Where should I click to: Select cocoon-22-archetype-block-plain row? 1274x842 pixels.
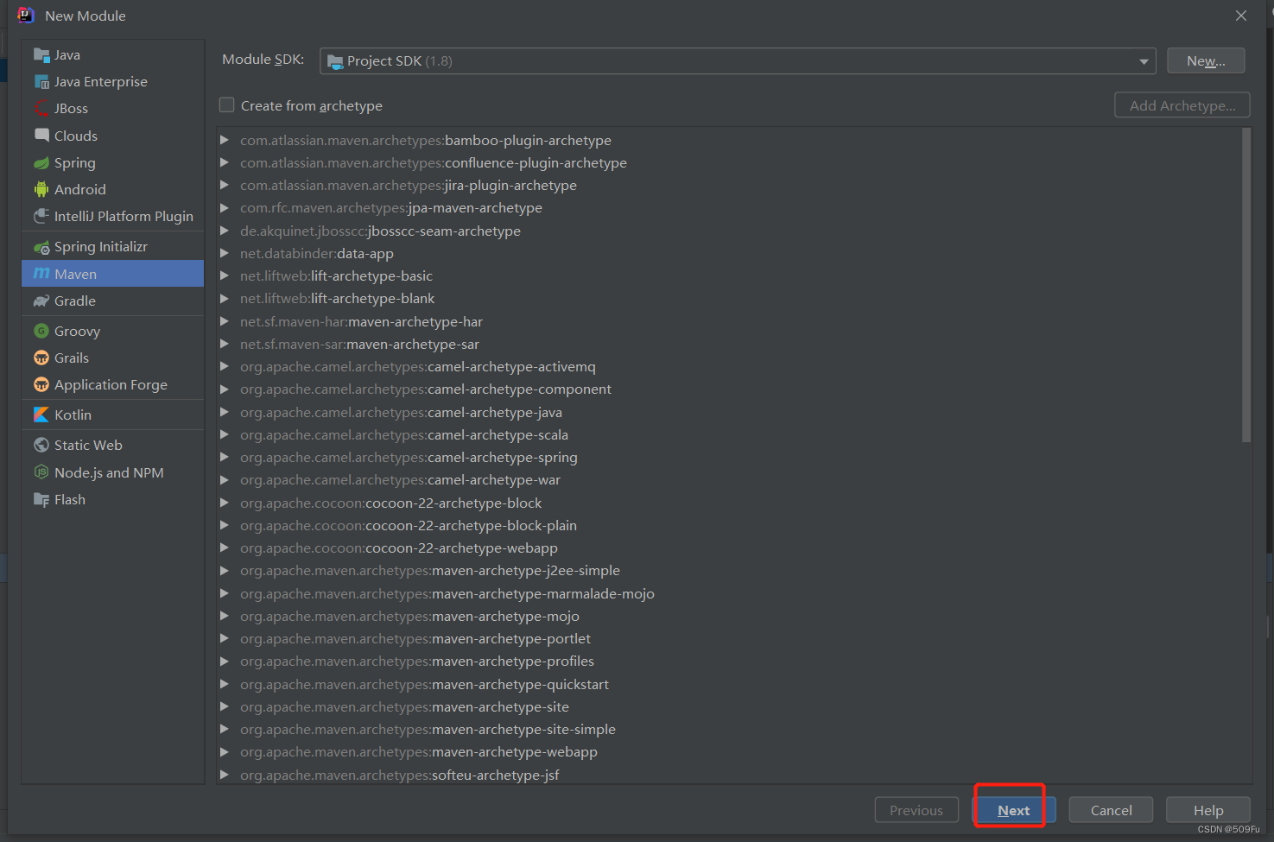[x=728, y=525]
